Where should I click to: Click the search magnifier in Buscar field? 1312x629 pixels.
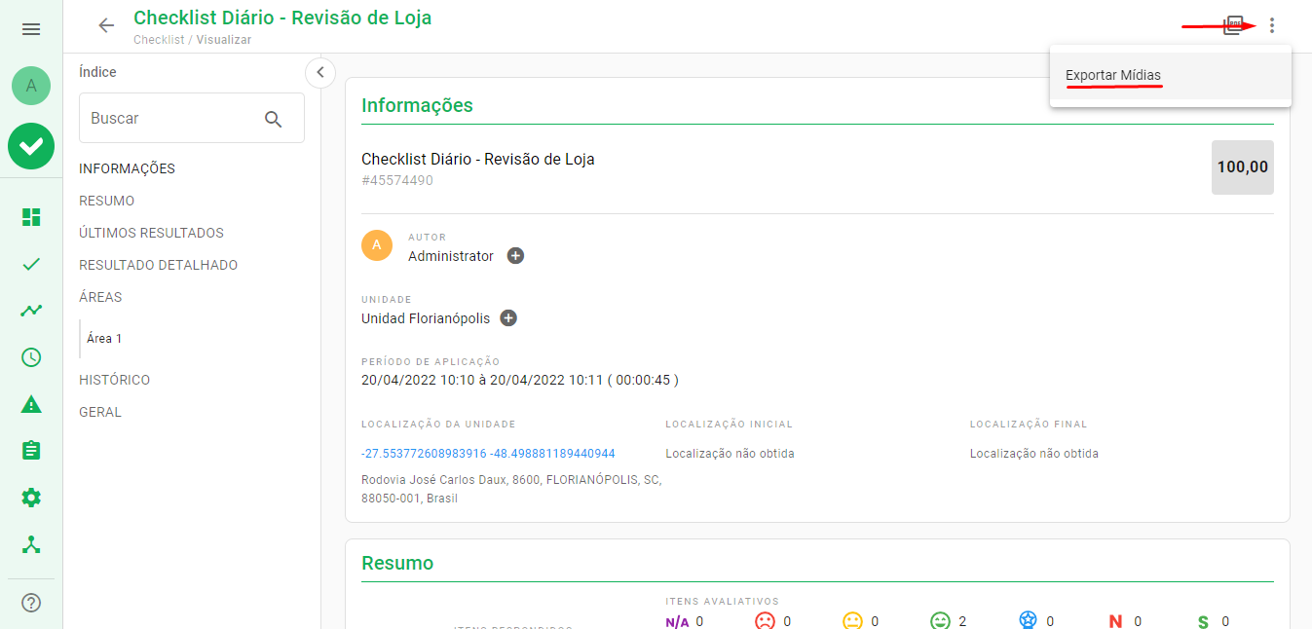[x=273, y=117]
